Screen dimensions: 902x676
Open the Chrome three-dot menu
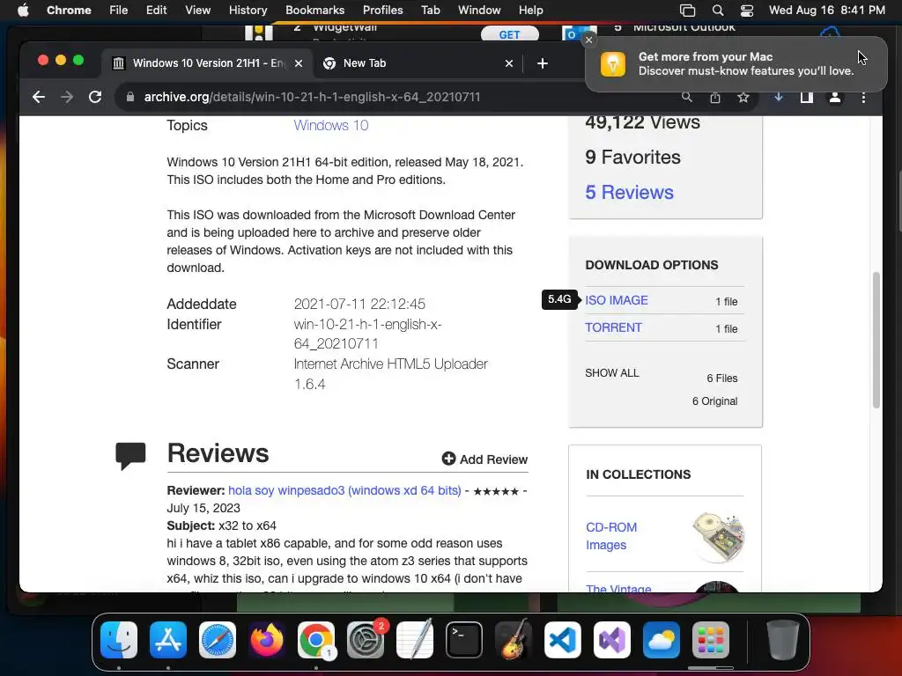(x=863, y=97)
